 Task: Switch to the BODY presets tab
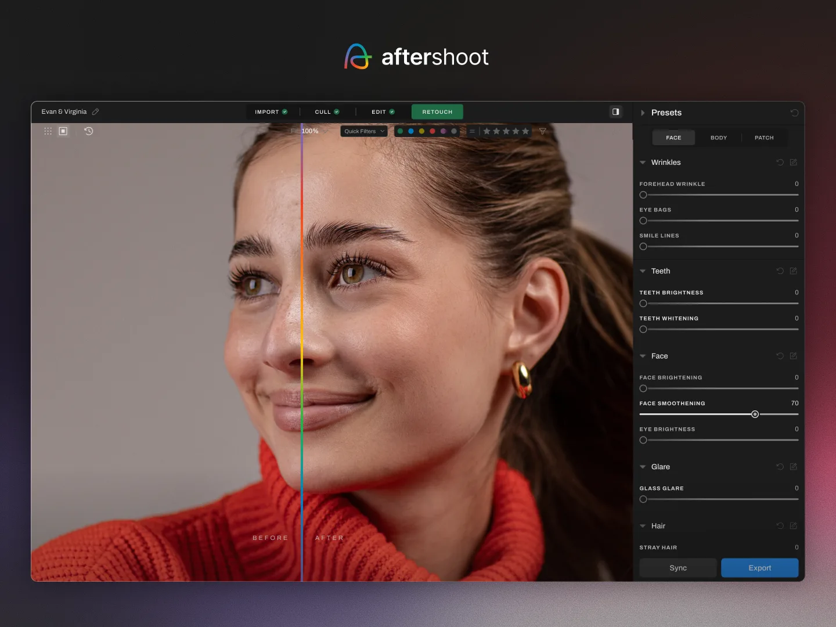pos(718,138)
